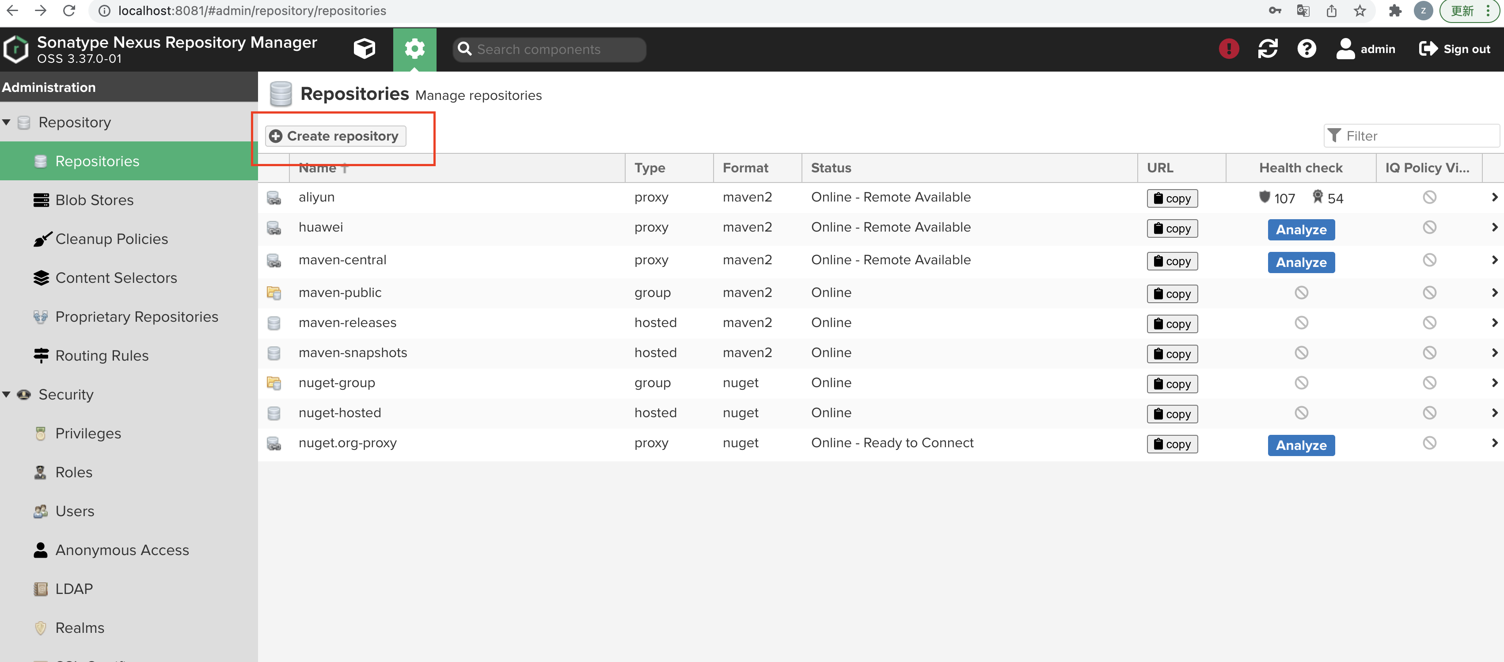Open LDAP in the sidebar
This screenshot has height=662, width=1504.
129,589
